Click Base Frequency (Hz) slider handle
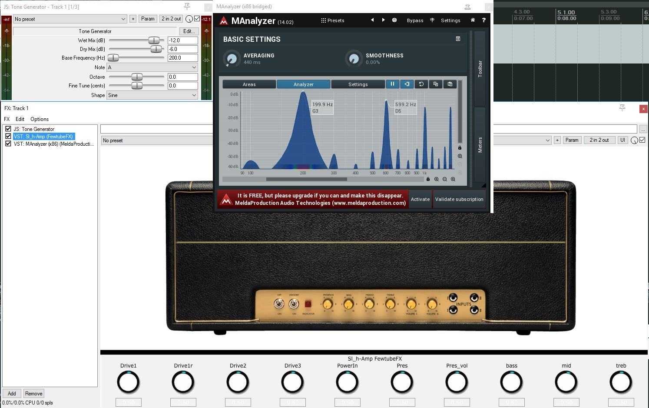649x408 pixels. pyautogui.click(x=113, y=58)
